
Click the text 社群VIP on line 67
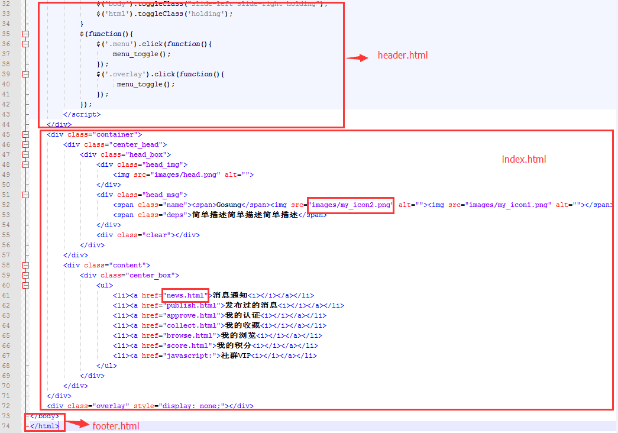(x=236, y=356)
